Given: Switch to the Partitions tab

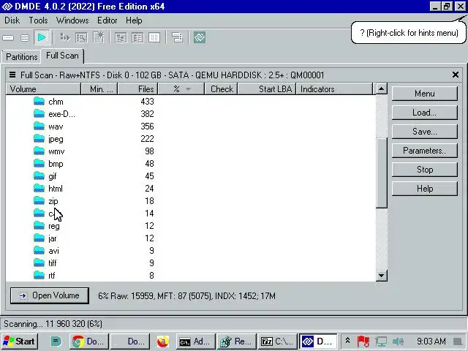Looking at the screenshot, I should pyautogui.click(x=21, y=57).
